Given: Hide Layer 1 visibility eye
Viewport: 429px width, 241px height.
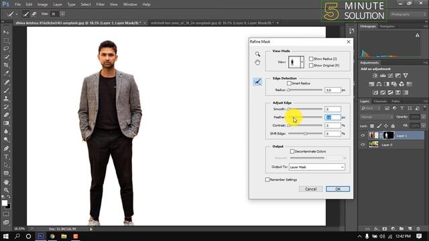Looking at the screenshot, I should [363, 135].
